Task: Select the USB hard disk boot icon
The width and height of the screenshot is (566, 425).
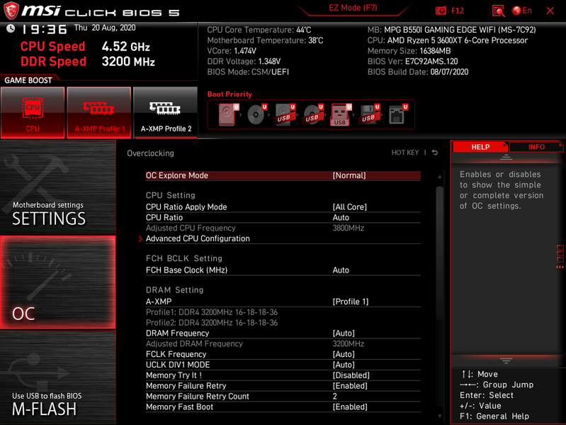Action: pos(285,115)
